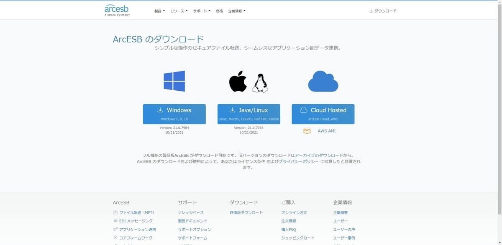The height and width of the screenshot is (245, 502).
Task: Go to the 価格 page
Action: coord(219,11)
